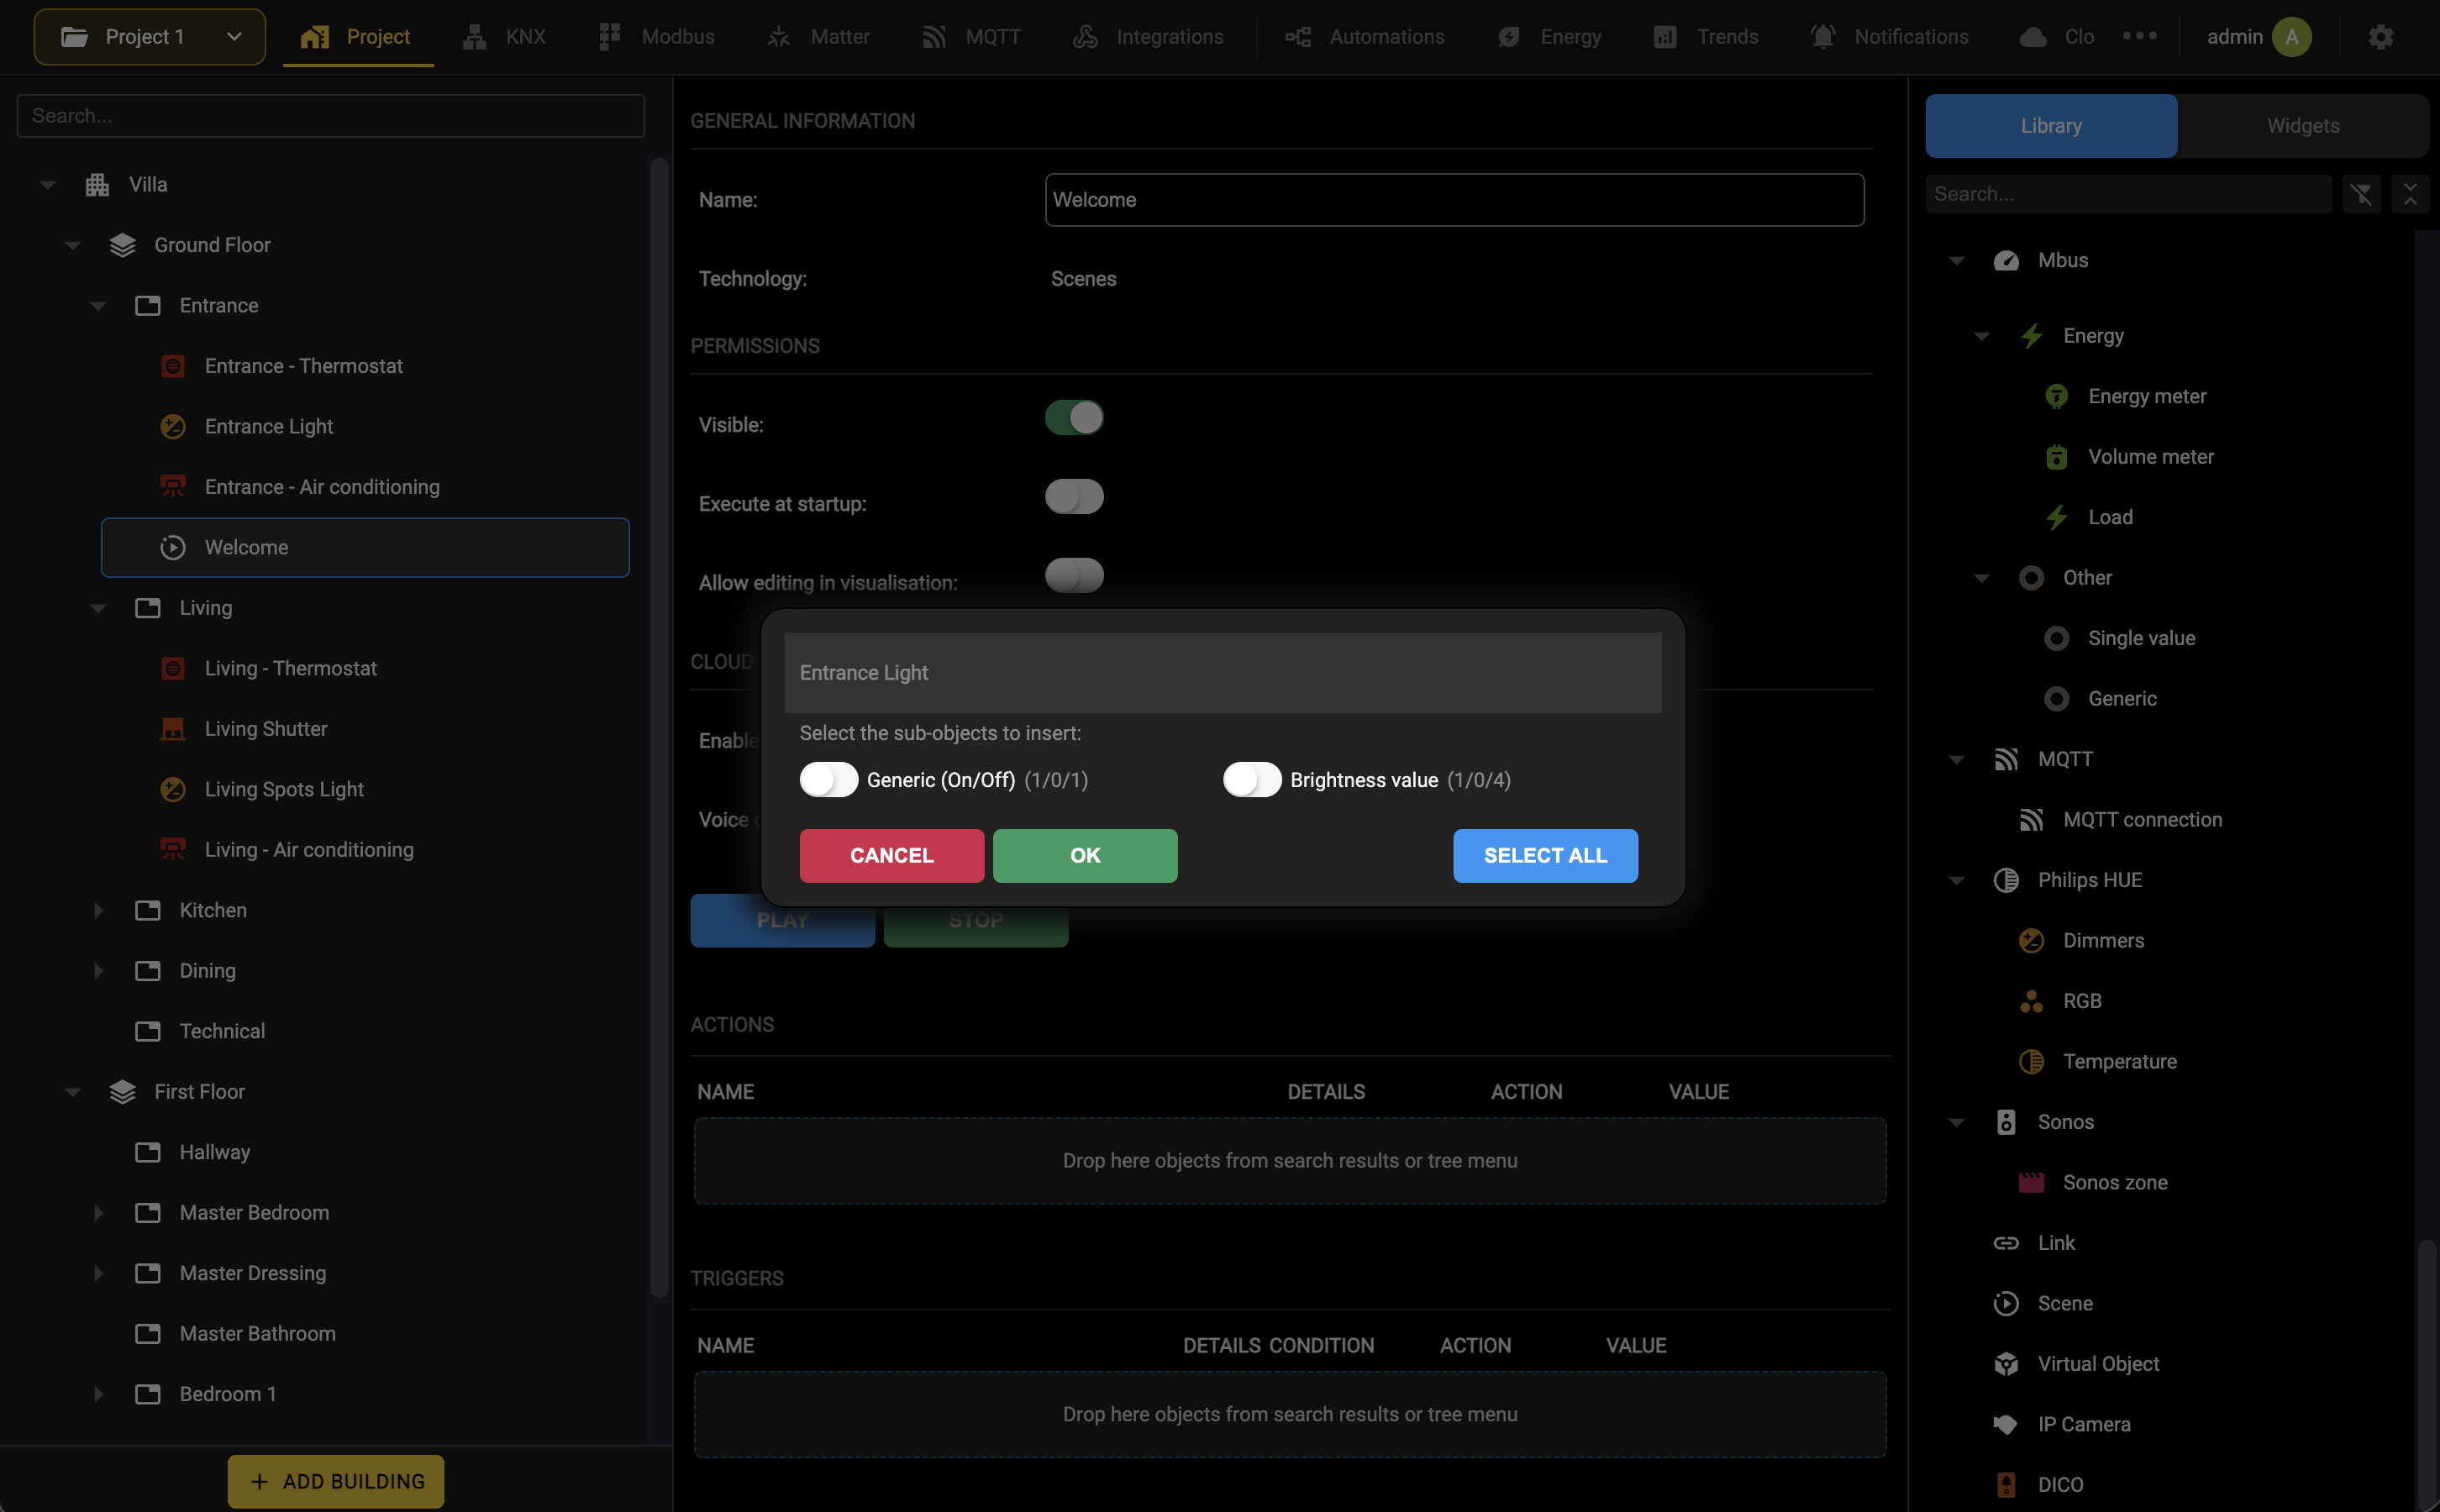Toggle Execute at startup switch

pyautogui.click(x=1074, y=497)
